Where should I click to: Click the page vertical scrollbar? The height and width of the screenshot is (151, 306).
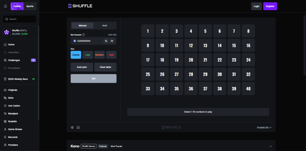(305, 45)
